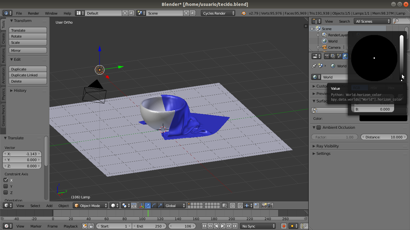The image size is (410, 230).
Task: Browse World data-block globe icon
Action: coord(316,77)
